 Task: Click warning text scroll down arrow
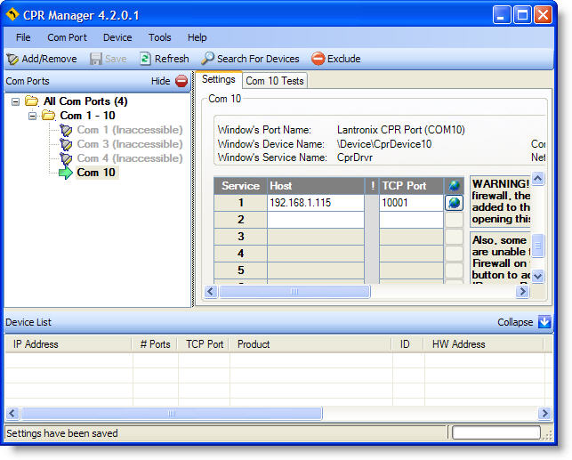point(538,276)
